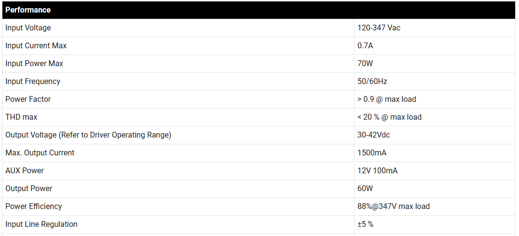Select the Power Factor row label
This screenshot has width=519, height=236.
click(x=28, y=99)
